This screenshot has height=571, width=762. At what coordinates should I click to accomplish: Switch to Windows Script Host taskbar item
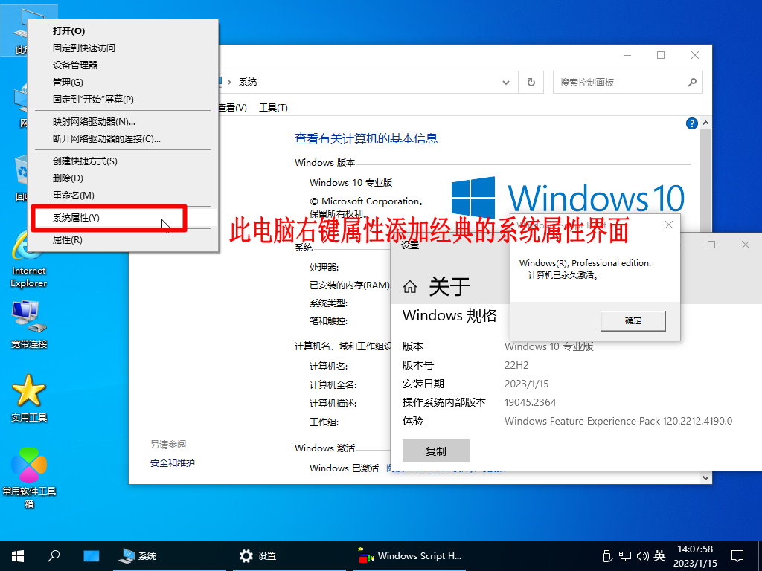coord(409,556)
